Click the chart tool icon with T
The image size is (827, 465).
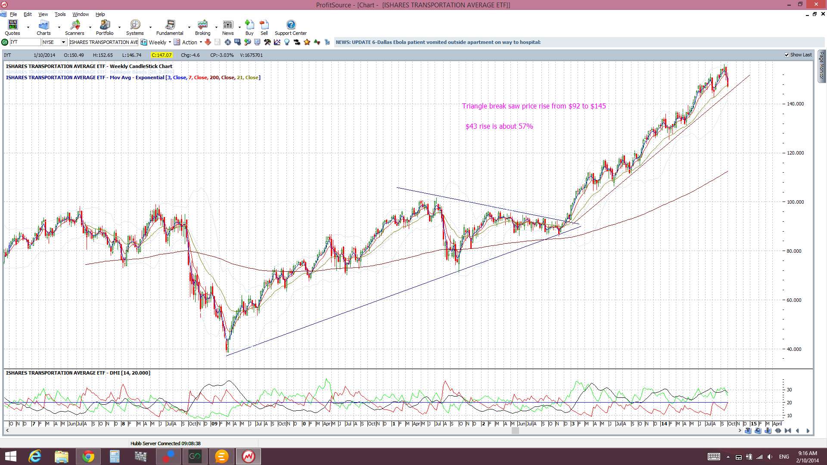pyautogui.click(x=748, y=431)
